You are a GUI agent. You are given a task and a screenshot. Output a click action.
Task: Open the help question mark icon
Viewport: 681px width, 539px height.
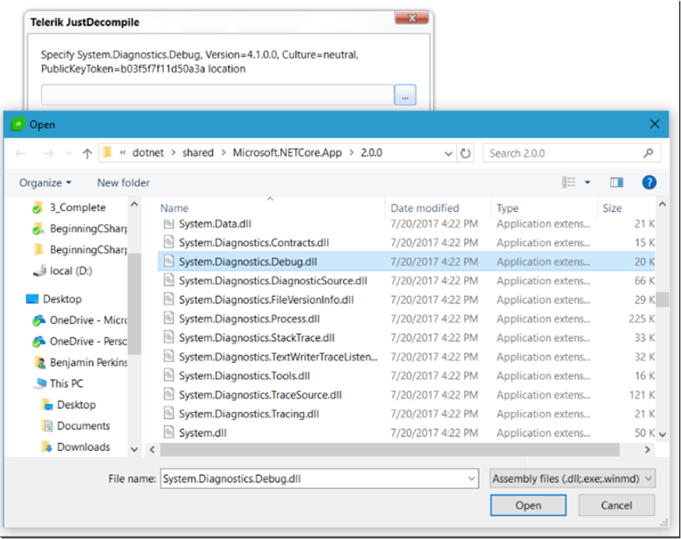(649, 183)
